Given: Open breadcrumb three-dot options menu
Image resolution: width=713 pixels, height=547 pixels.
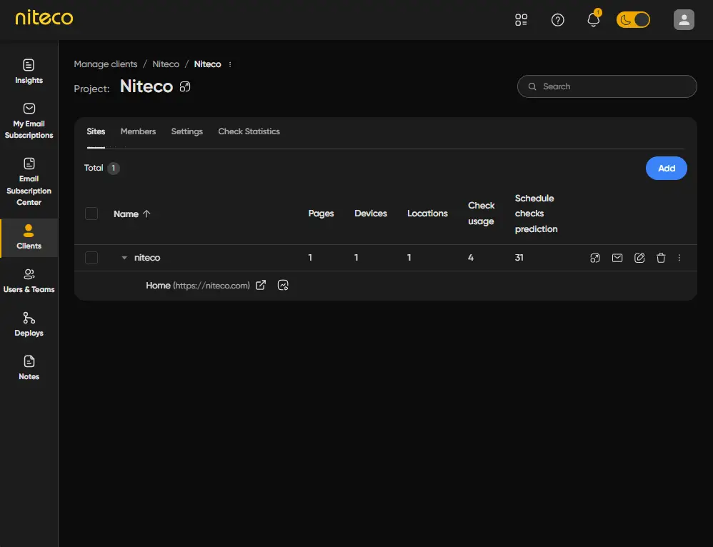Looking at the screenshot, I should [x=230, y=64].
